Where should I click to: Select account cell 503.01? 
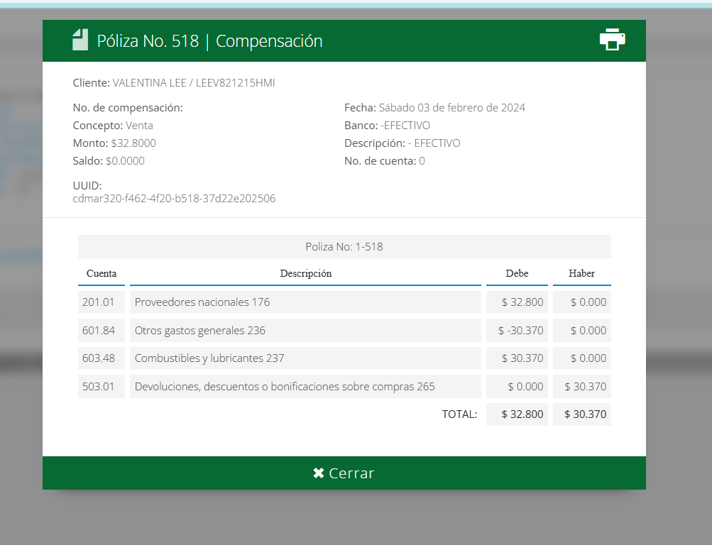point(99,387)
